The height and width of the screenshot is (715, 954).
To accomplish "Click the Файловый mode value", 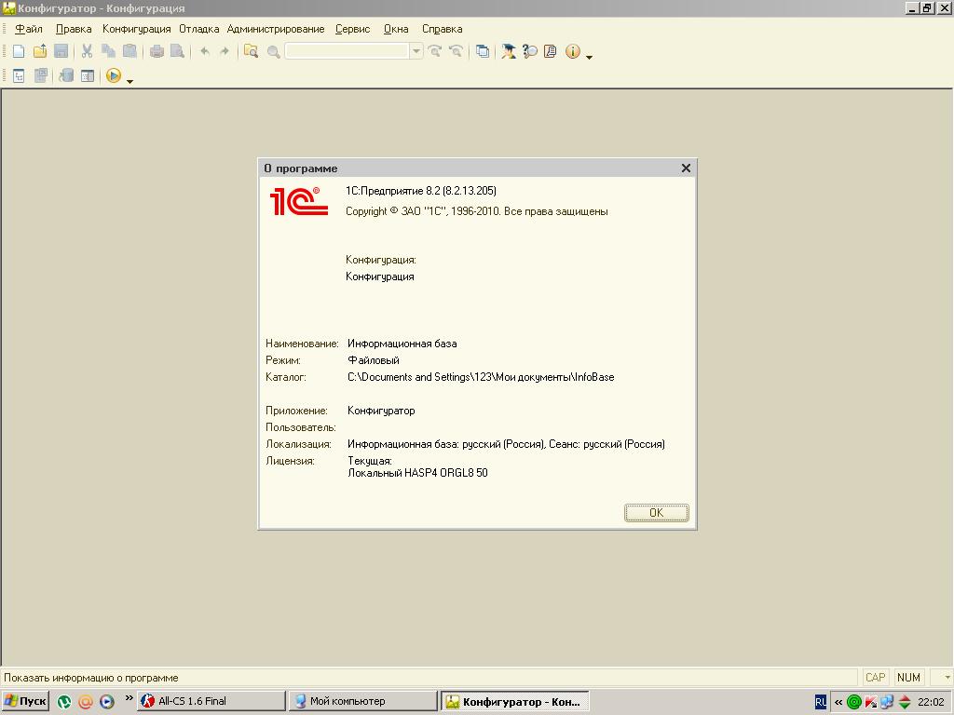I will point(374,360).
